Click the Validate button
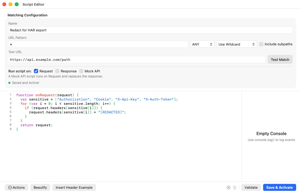 251,187
